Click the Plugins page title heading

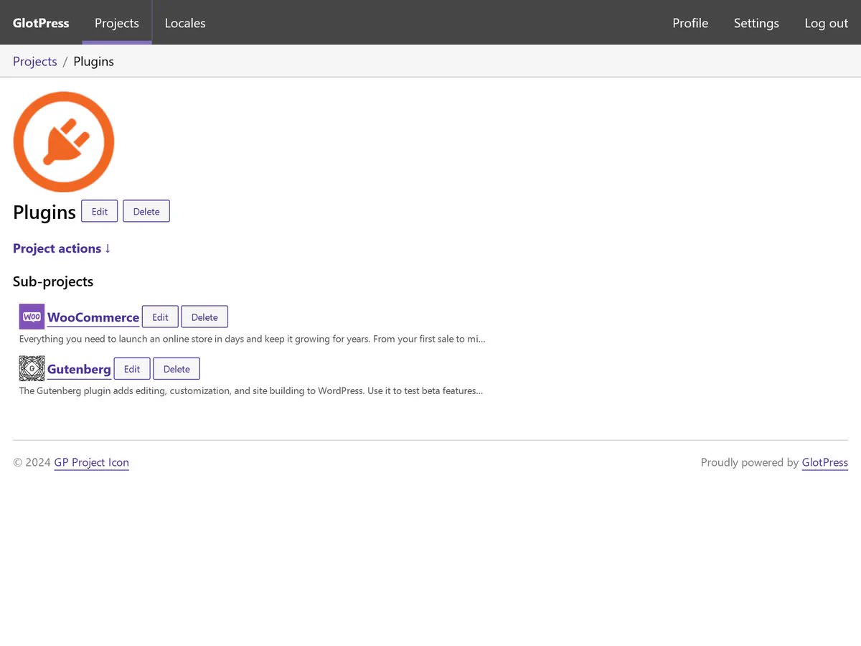pos(44,212)
